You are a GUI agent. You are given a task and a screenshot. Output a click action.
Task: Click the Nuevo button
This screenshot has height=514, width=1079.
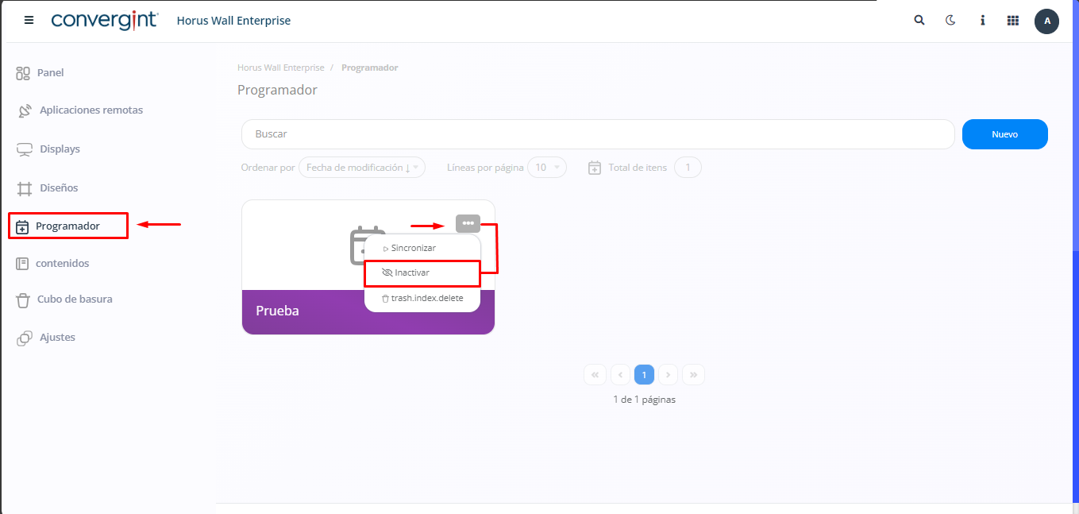point(1004,134)
